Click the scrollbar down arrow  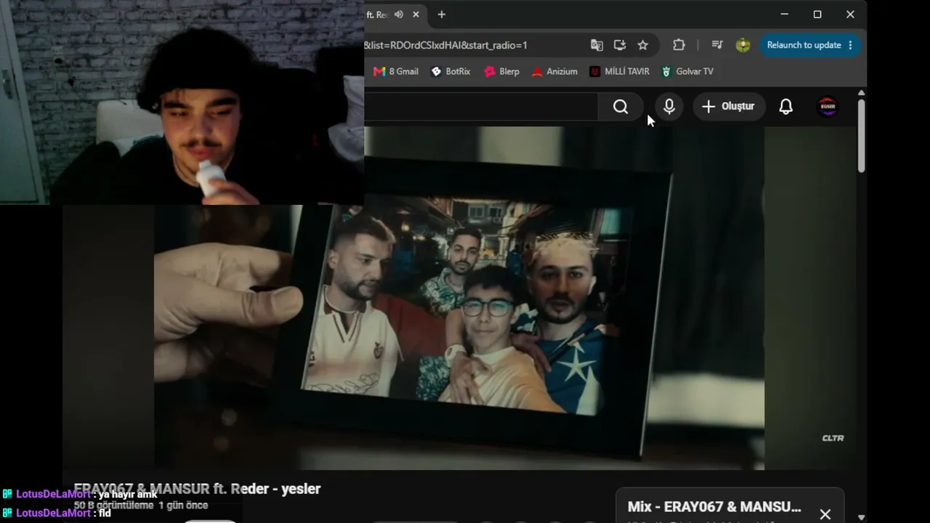(861, 517)
